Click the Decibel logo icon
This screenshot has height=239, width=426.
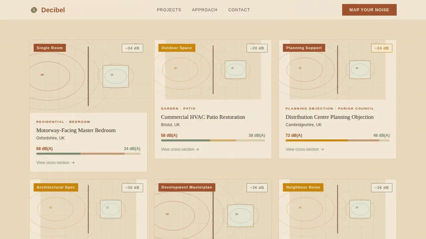point(34,10)
